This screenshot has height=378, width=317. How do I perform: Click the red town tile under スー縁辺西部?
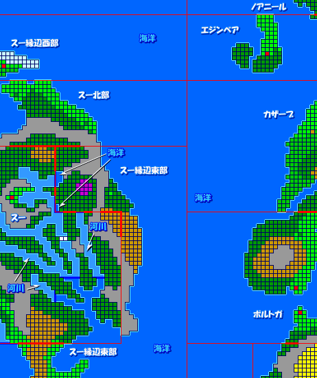pyautogui.click(x=3, y=66)
